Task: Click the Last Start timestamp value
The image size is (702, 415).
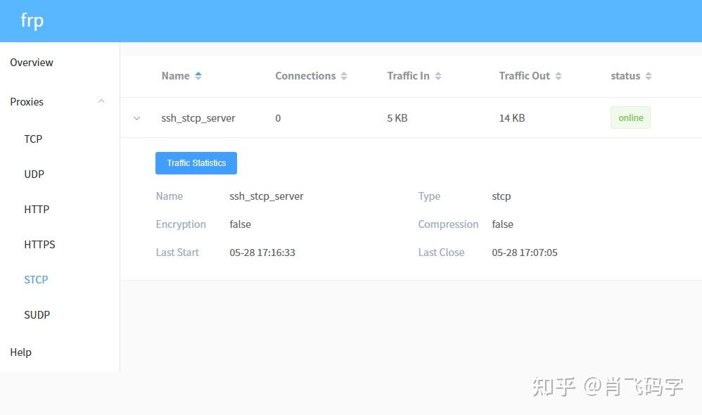Action: tap(262, 252)
